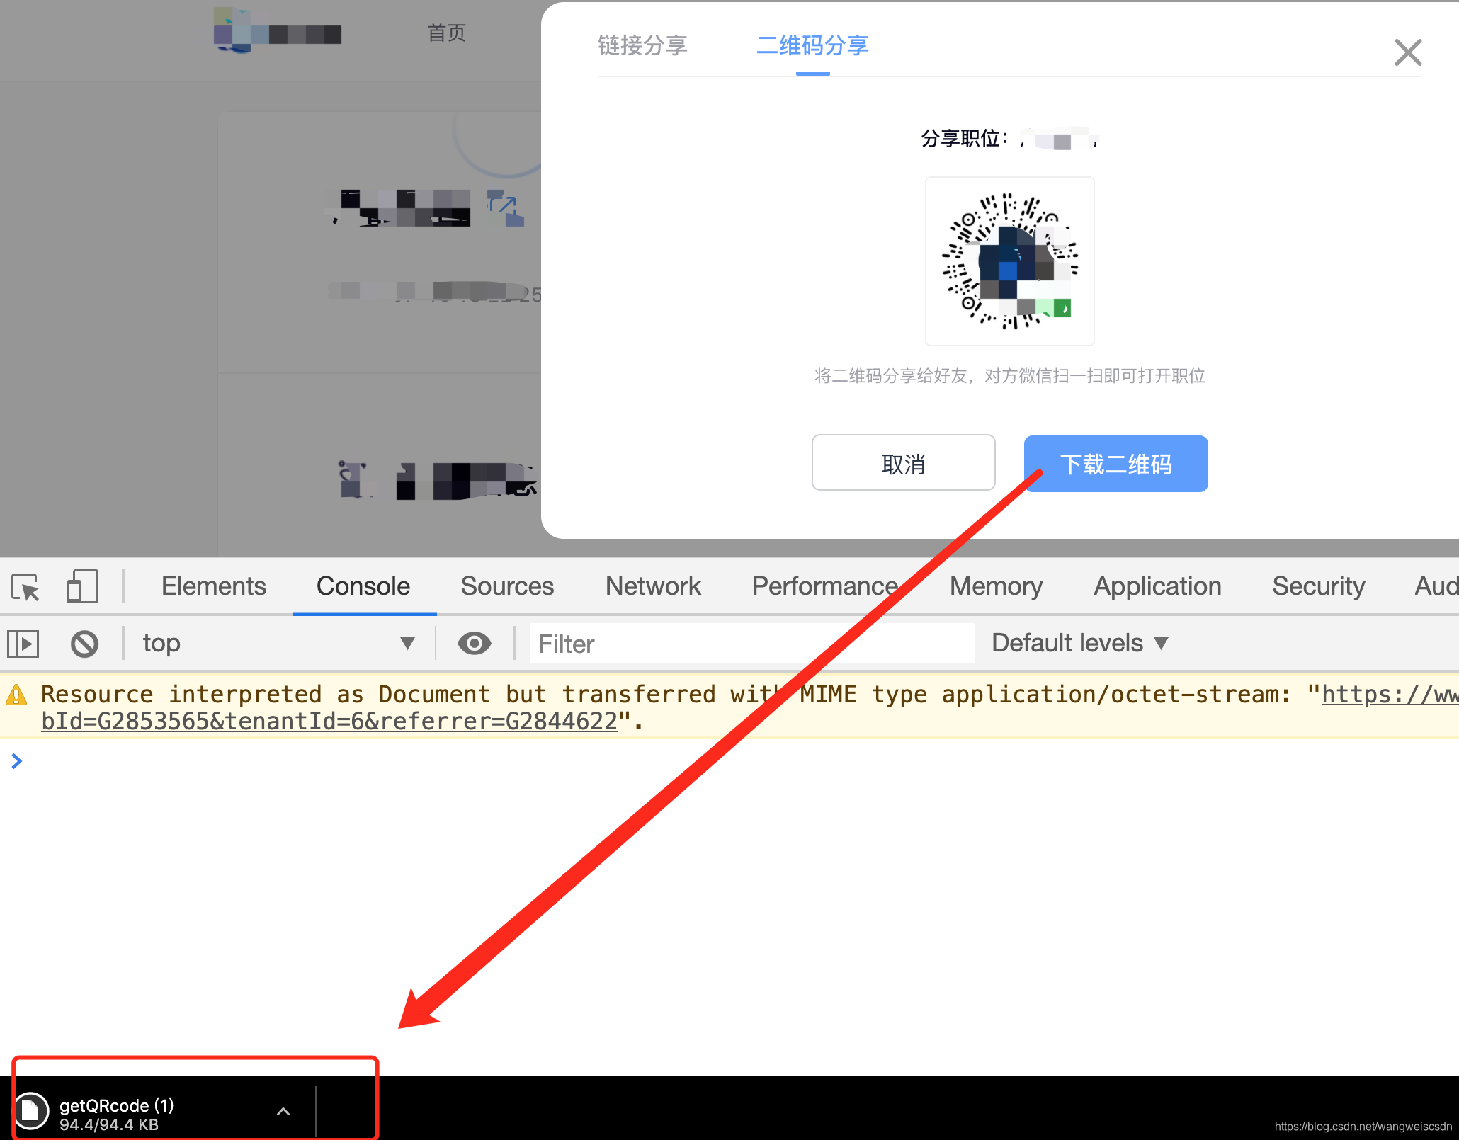Toggle the device toolbar icon
This screenshot has width=1459, height=1140.
(x=82, y=587)
